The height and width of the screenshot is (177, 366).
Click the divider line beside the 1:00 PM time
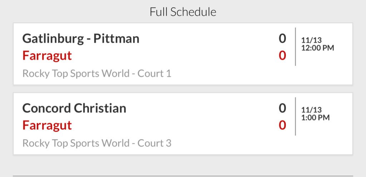tap(296, 116)
